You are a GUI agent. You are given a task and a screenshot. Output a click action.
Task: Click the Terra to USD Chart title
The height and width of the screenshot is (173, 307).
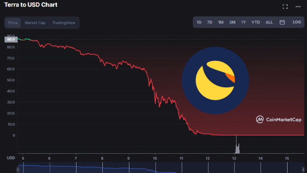31,5
